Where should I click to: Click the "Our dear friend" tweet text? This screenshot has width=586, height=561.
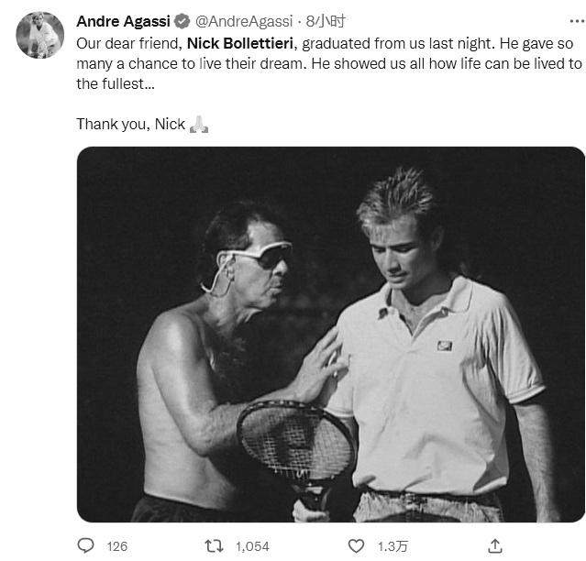click(x=128, y=42)
